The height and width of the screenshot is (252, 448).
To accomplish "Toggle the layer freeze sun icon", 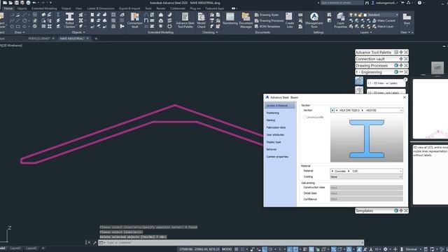I will point(356,15).
